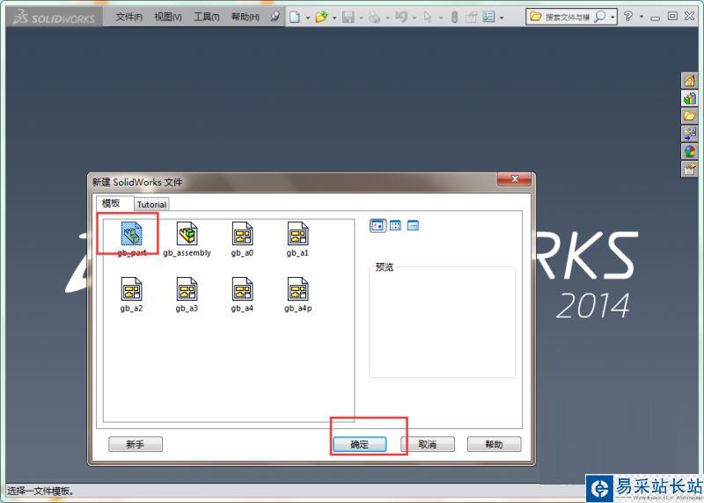Click the 确定 button
The height and width of the screenshot is (503, 704).
tap(359, 444)
